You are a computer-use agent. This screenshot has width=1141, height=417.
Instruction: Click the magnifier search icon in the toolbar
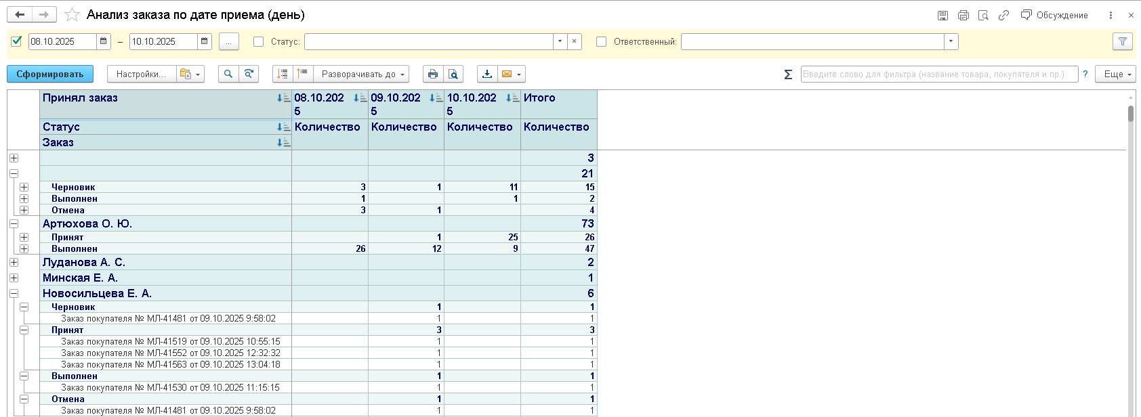point(228,74)
